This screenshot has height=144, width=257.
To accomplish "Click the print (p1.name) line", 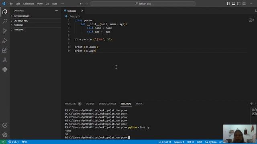I will click(x=86, y=47).
